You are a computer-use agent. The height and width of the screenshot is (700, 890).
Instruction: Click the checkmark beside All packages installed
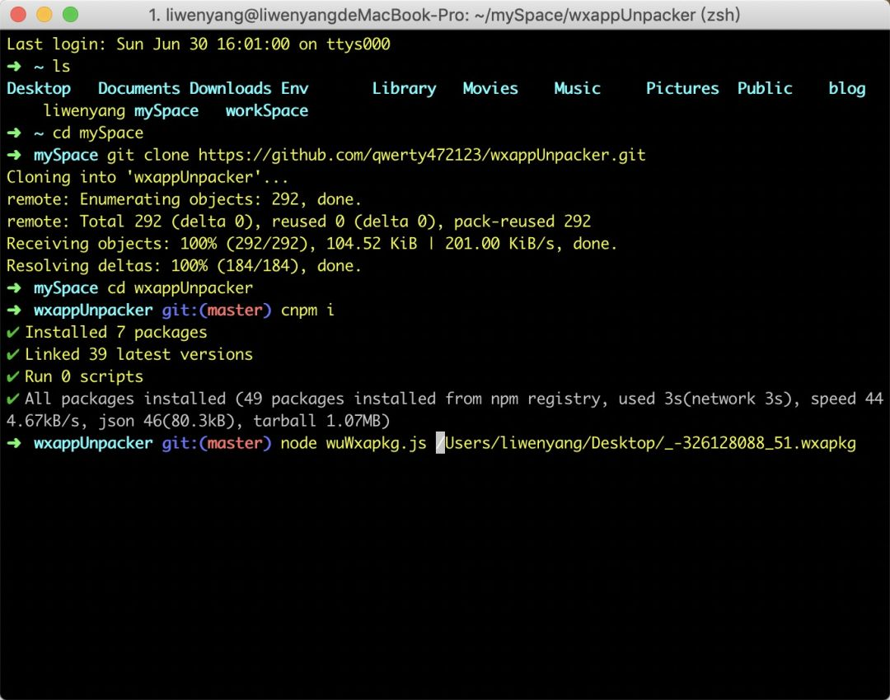coord(12,399)
